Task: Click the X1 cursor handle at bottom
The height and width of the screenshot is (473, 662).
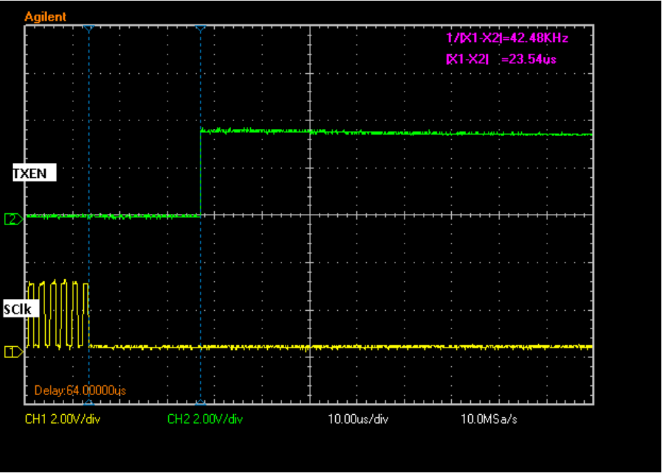Action: click(89, 403)
